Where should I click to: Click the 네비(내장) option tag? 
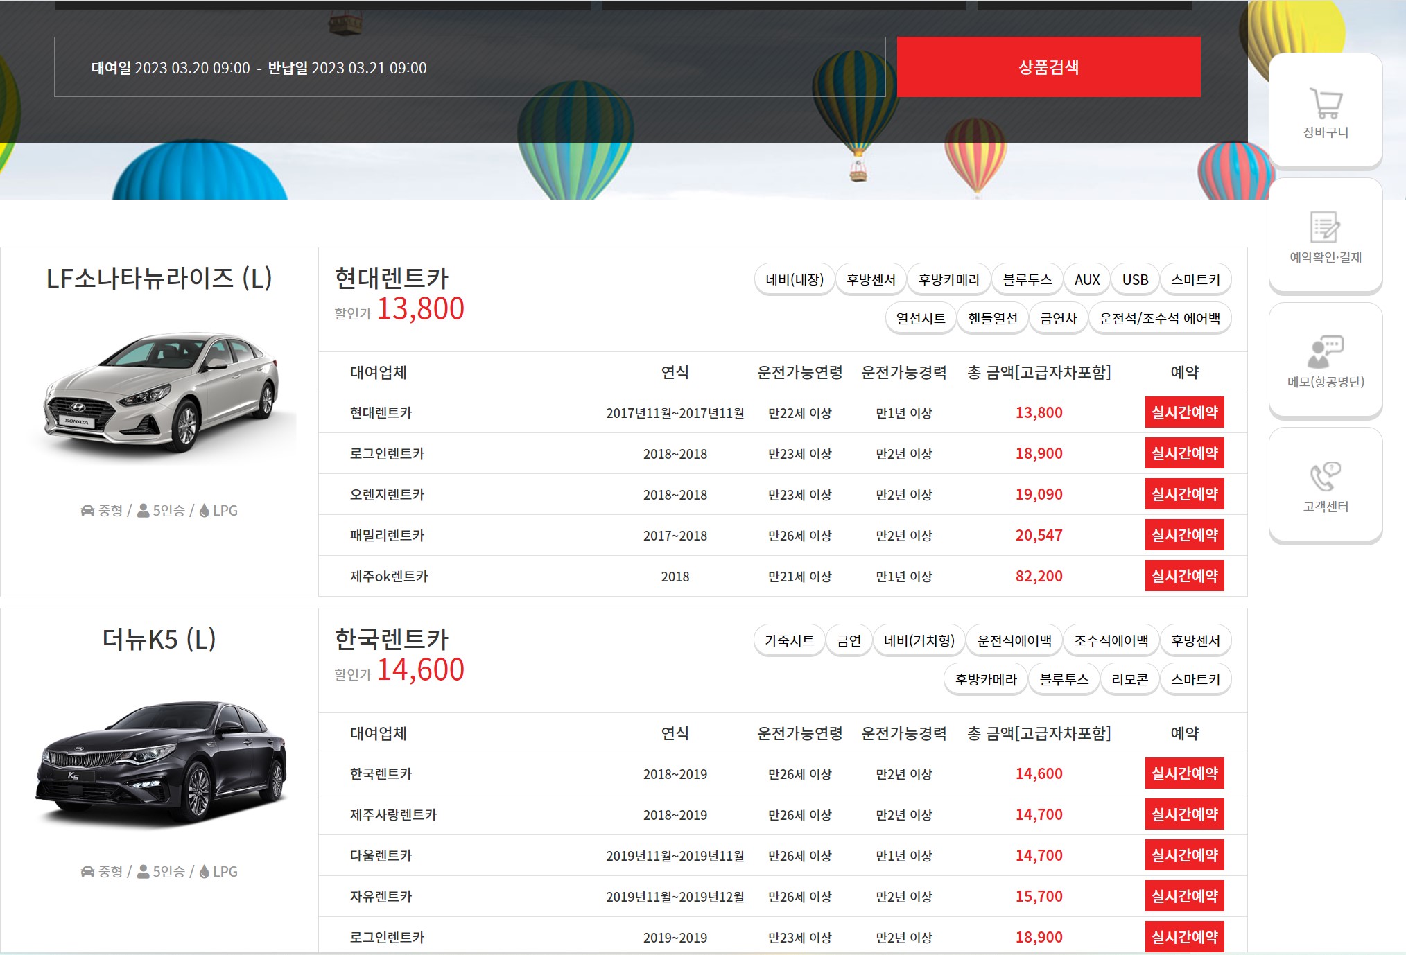[795, 279]
